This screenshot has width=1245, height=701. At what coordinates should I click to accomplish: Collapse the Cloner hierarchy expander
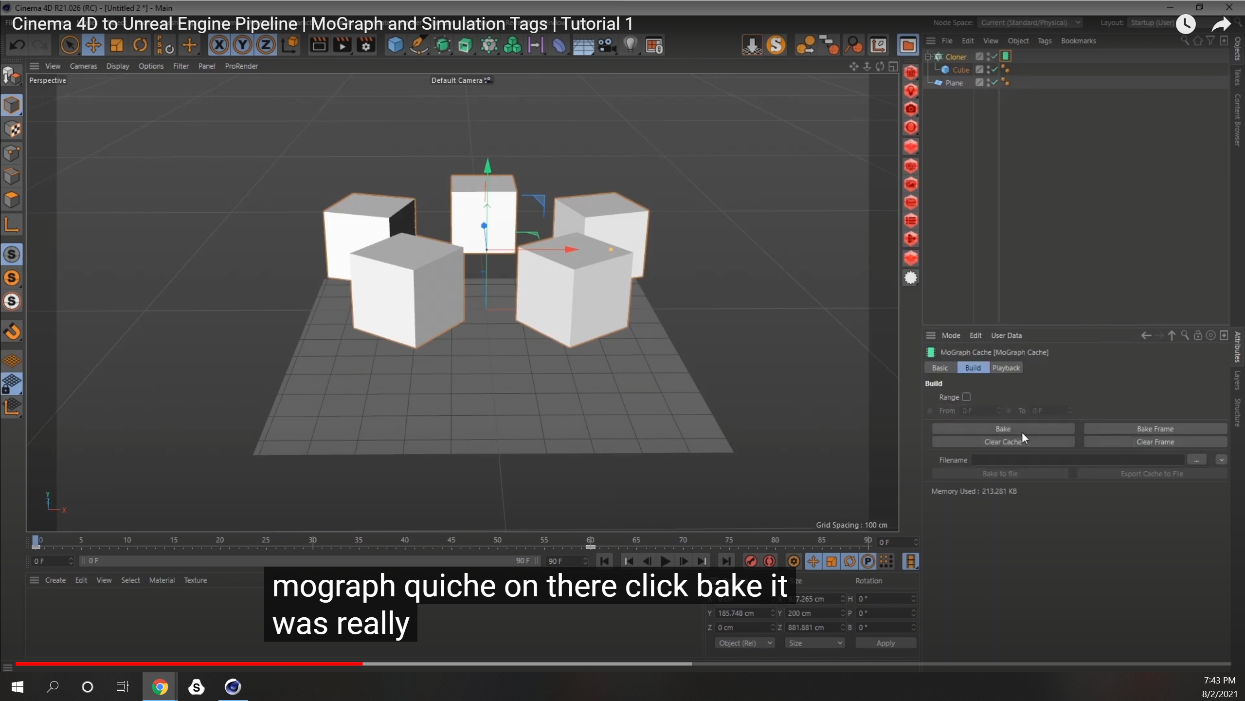coord(928,56)
